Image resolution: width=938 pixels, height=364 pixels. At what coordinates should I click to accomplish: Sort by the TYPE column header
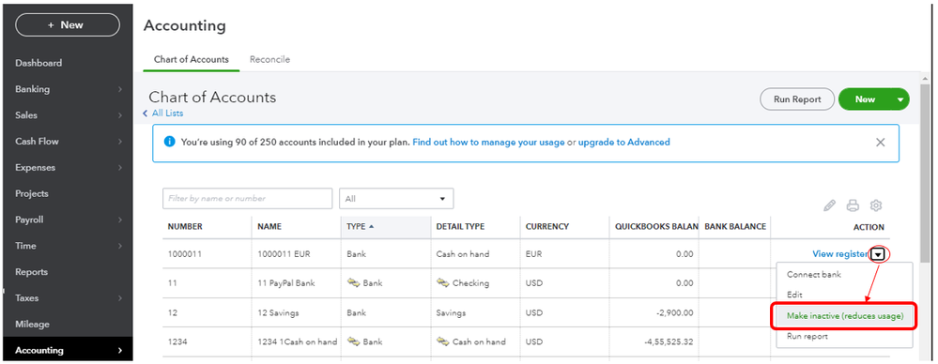pyautogui.click(x=361, y=226)
